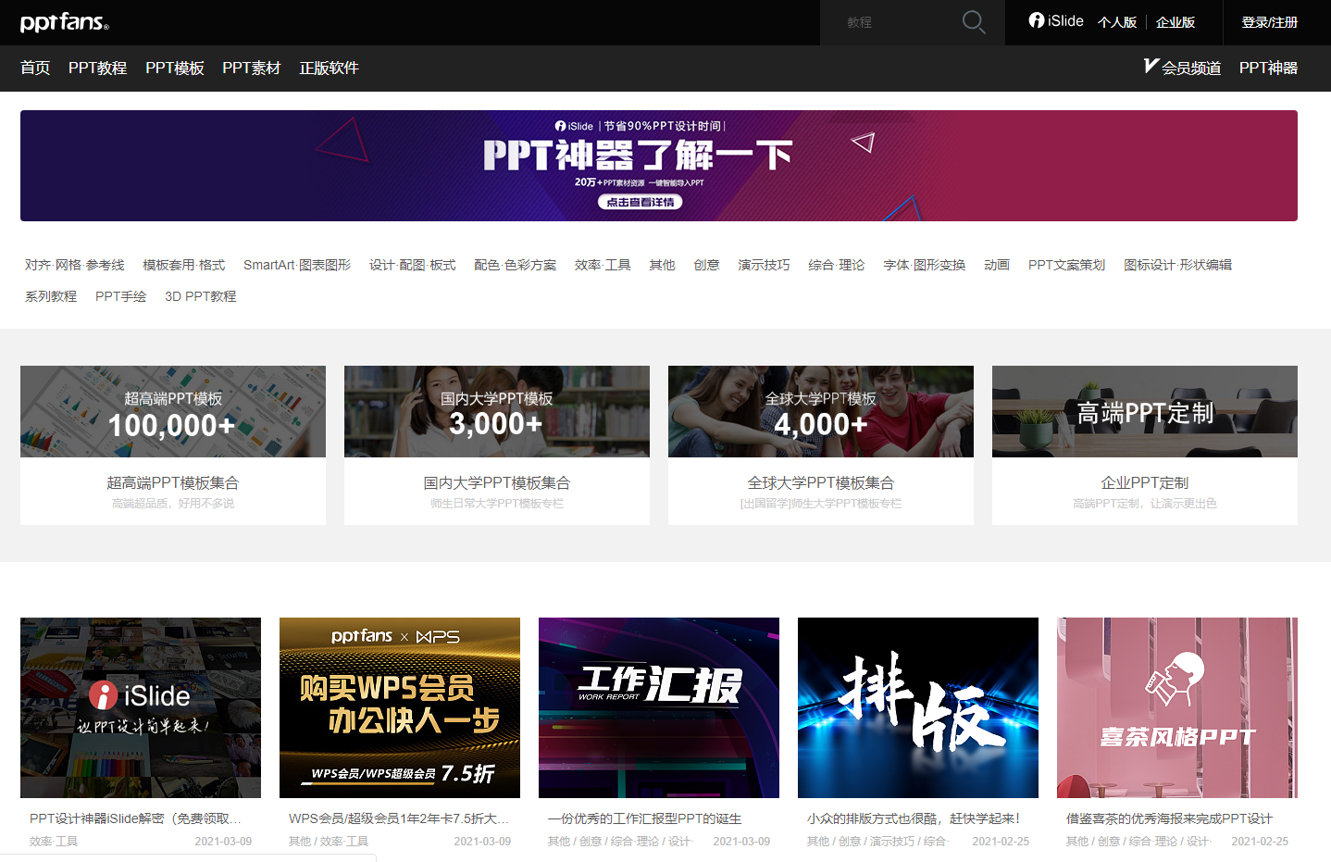
Task: Open iSlide article thumbnail image
Action: point(141,707)
